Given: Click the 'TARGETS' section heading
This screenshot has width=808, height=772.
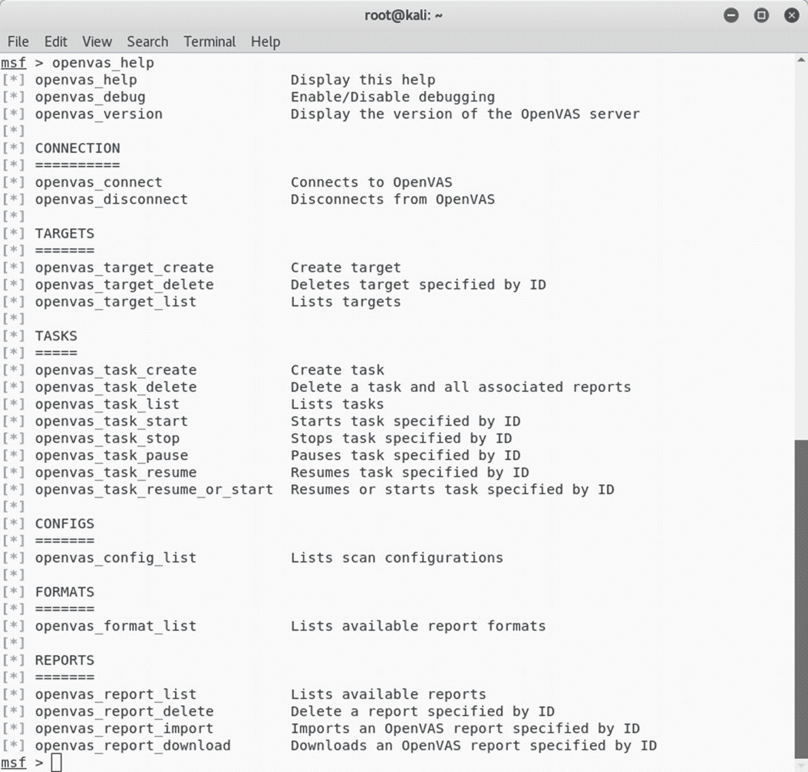Looking at the screenshot, I should [x=65, y=233].
